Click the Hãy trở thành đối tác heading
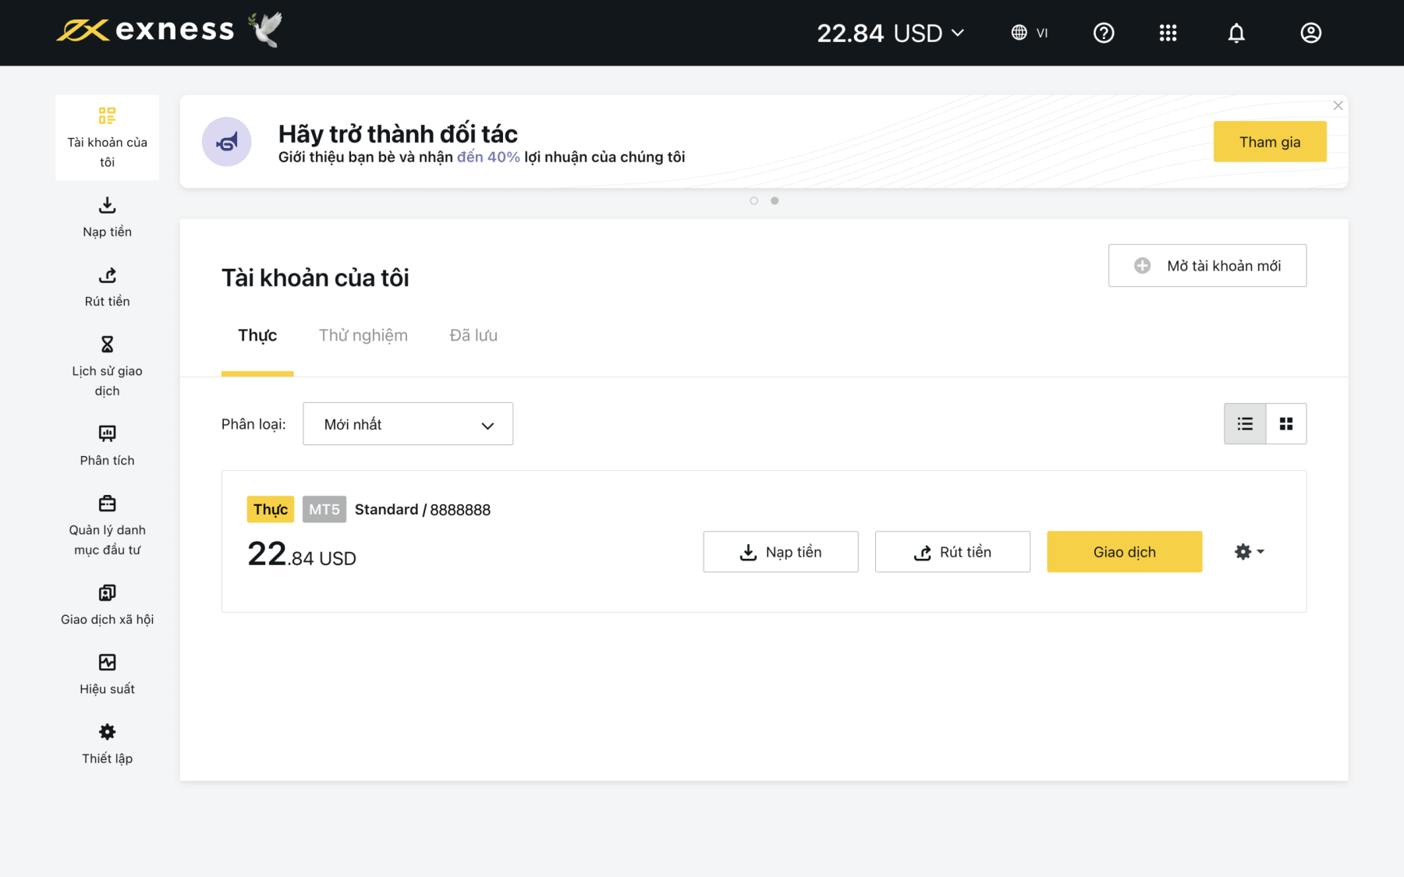This screenshot has height=877, width=1404. click(x=398, y=133)
